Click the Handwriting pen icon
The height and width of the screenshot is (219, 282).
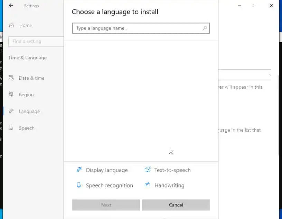coord(148,185)
